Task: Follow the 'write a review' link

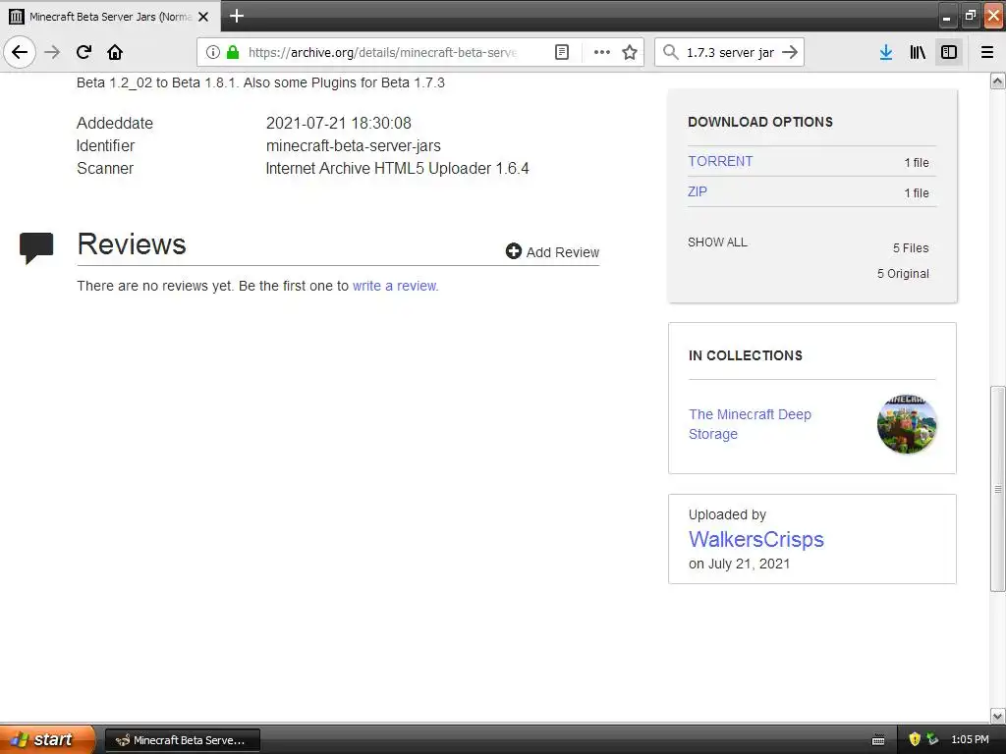Action: click(395, 286)
